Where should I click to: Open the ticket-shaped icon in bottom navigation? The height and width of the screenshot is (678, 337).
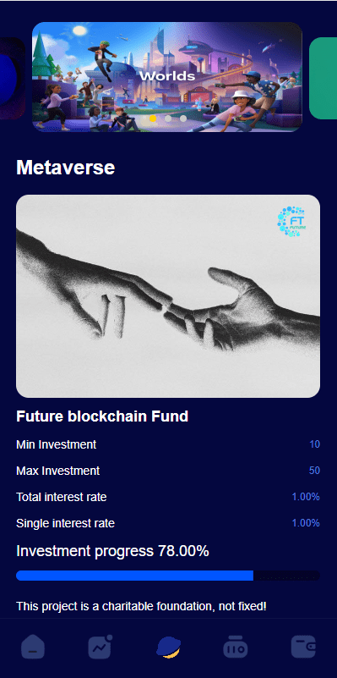point(236,647)
